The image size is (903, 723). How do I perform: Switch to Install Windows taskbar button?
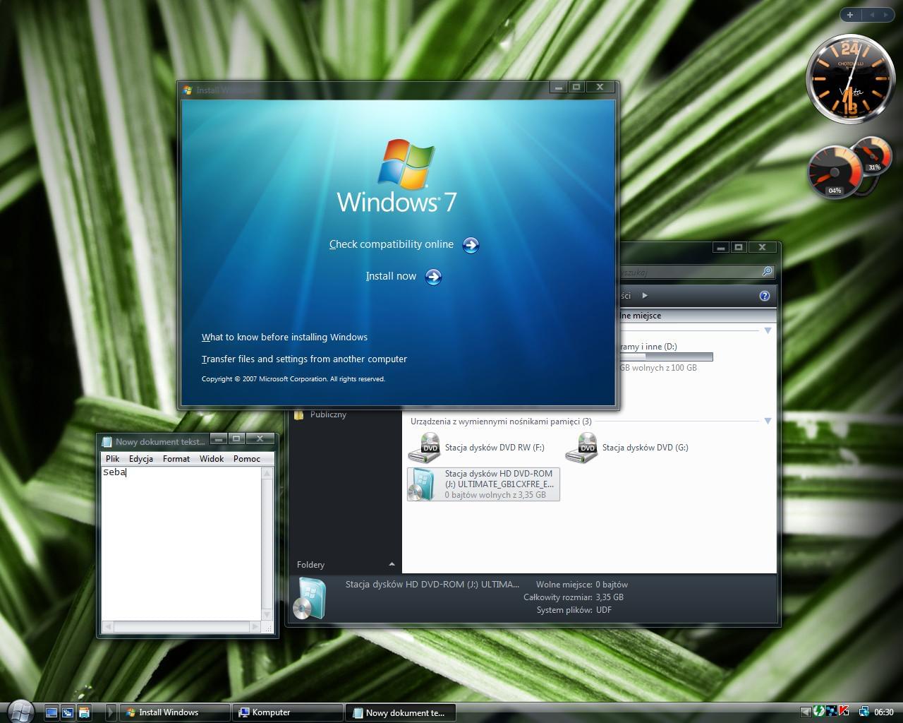point(174,712)
